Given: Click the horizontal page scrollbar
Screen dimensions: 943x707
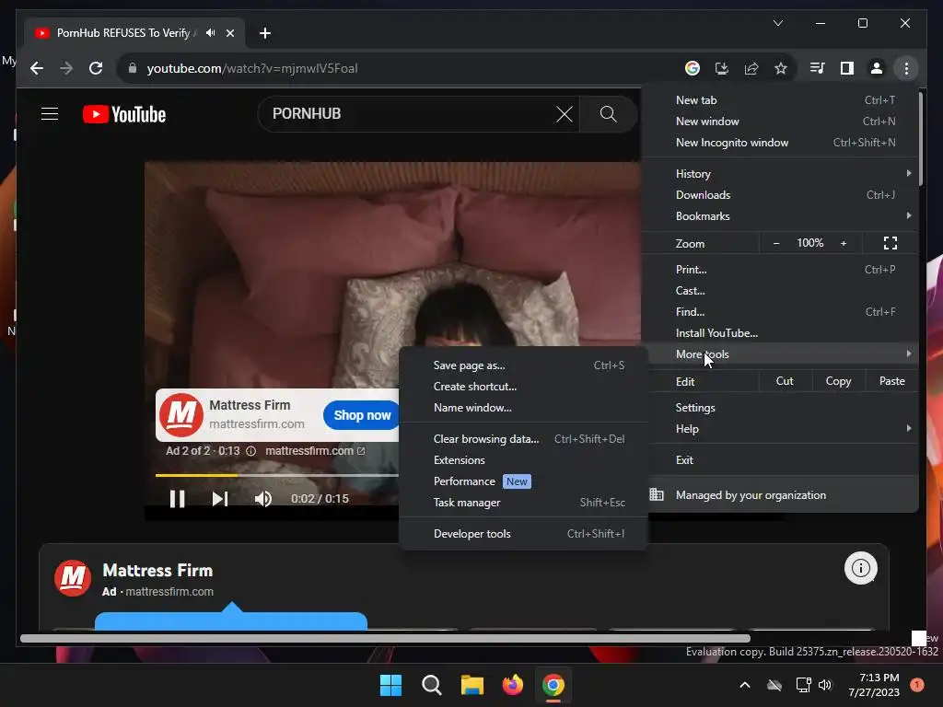Looking at the screenshot, I should [x=385, y=639].
